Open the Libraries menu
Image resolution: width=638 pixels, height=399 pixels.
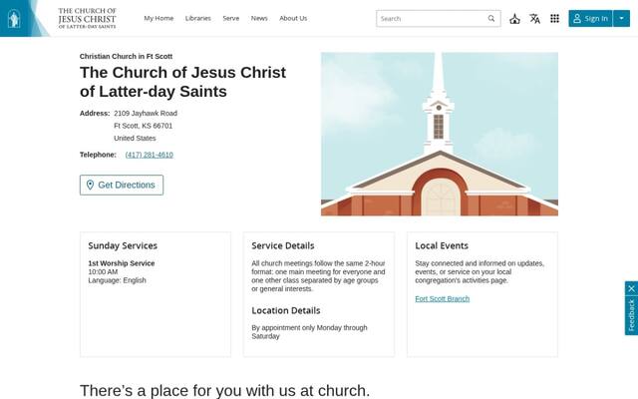[198, 18]
